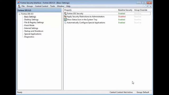Select Special Applications in the tree
This screenshot has height=95, width=169.
coord(33,34)
